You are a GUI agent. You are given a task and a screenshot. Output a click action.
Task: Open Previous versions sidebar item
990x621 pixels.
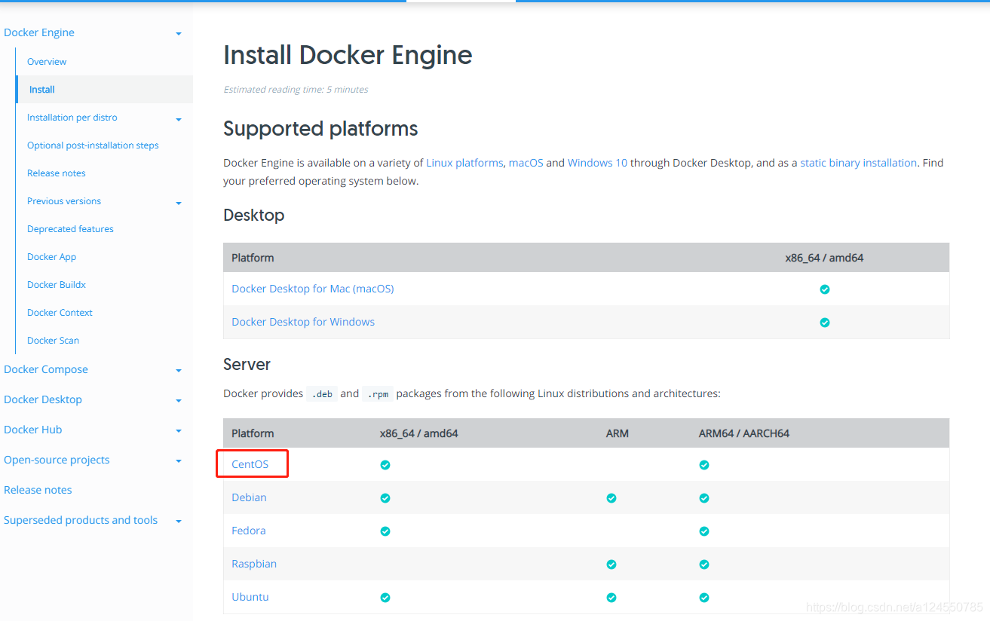point(64,201)
